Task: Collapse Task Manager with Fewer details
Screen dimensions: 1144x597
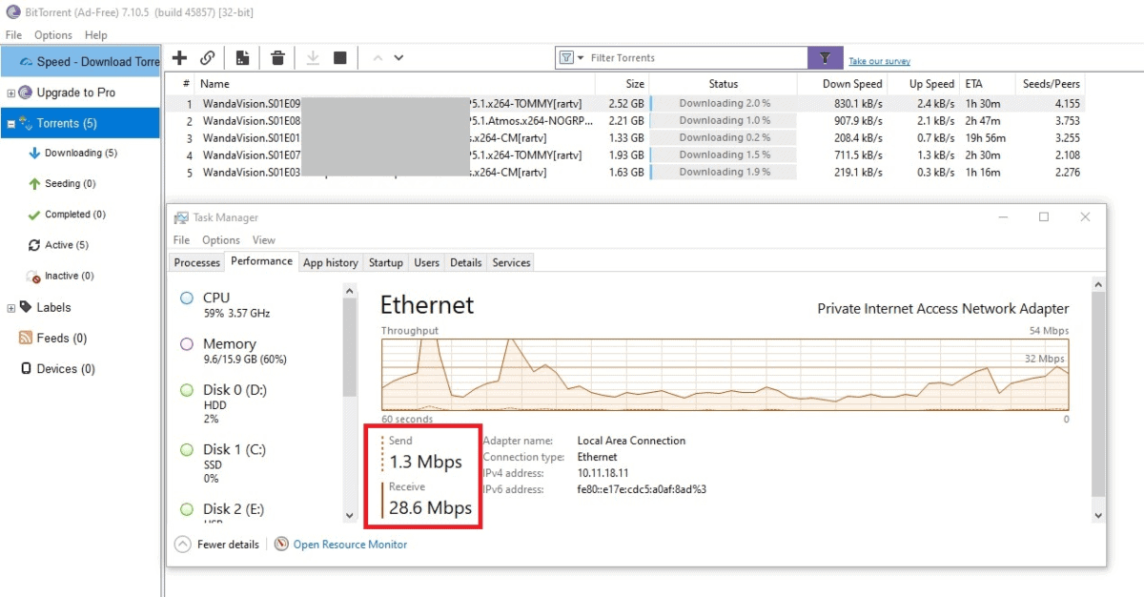Action: [x=217, y=545]
